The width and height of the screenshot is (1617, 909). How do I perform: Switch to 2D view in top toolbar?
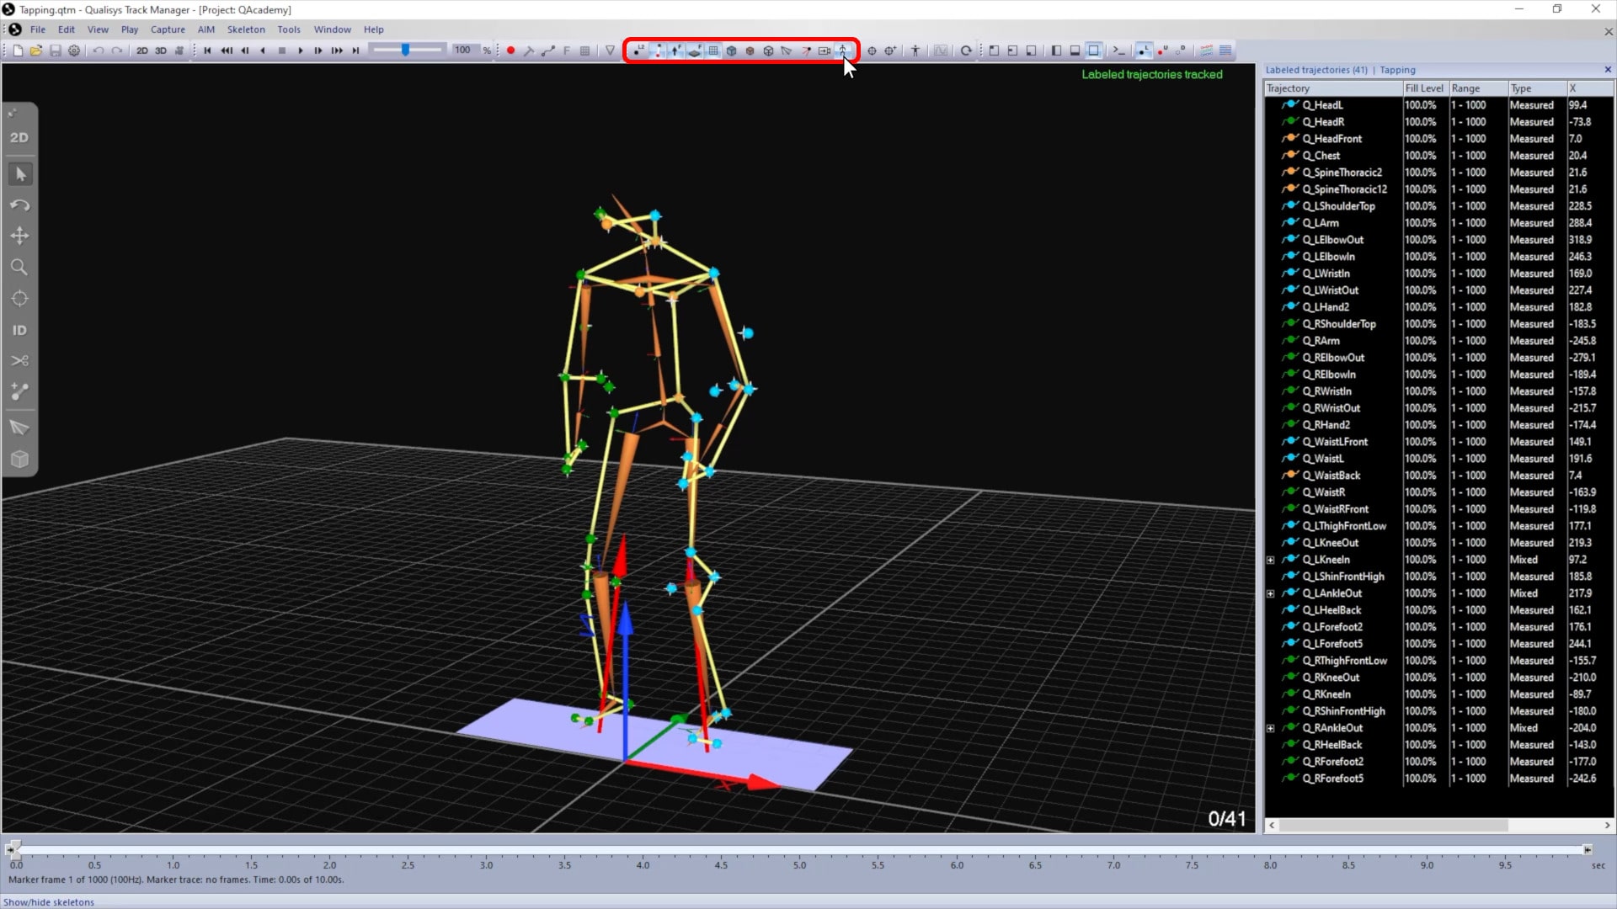coord(141,50)
